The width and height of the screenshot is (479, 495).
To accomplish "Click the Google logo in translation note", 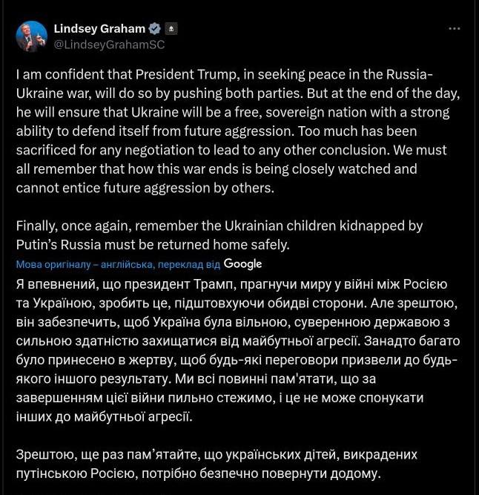I will pyautogui.click(x=242, y=263).
